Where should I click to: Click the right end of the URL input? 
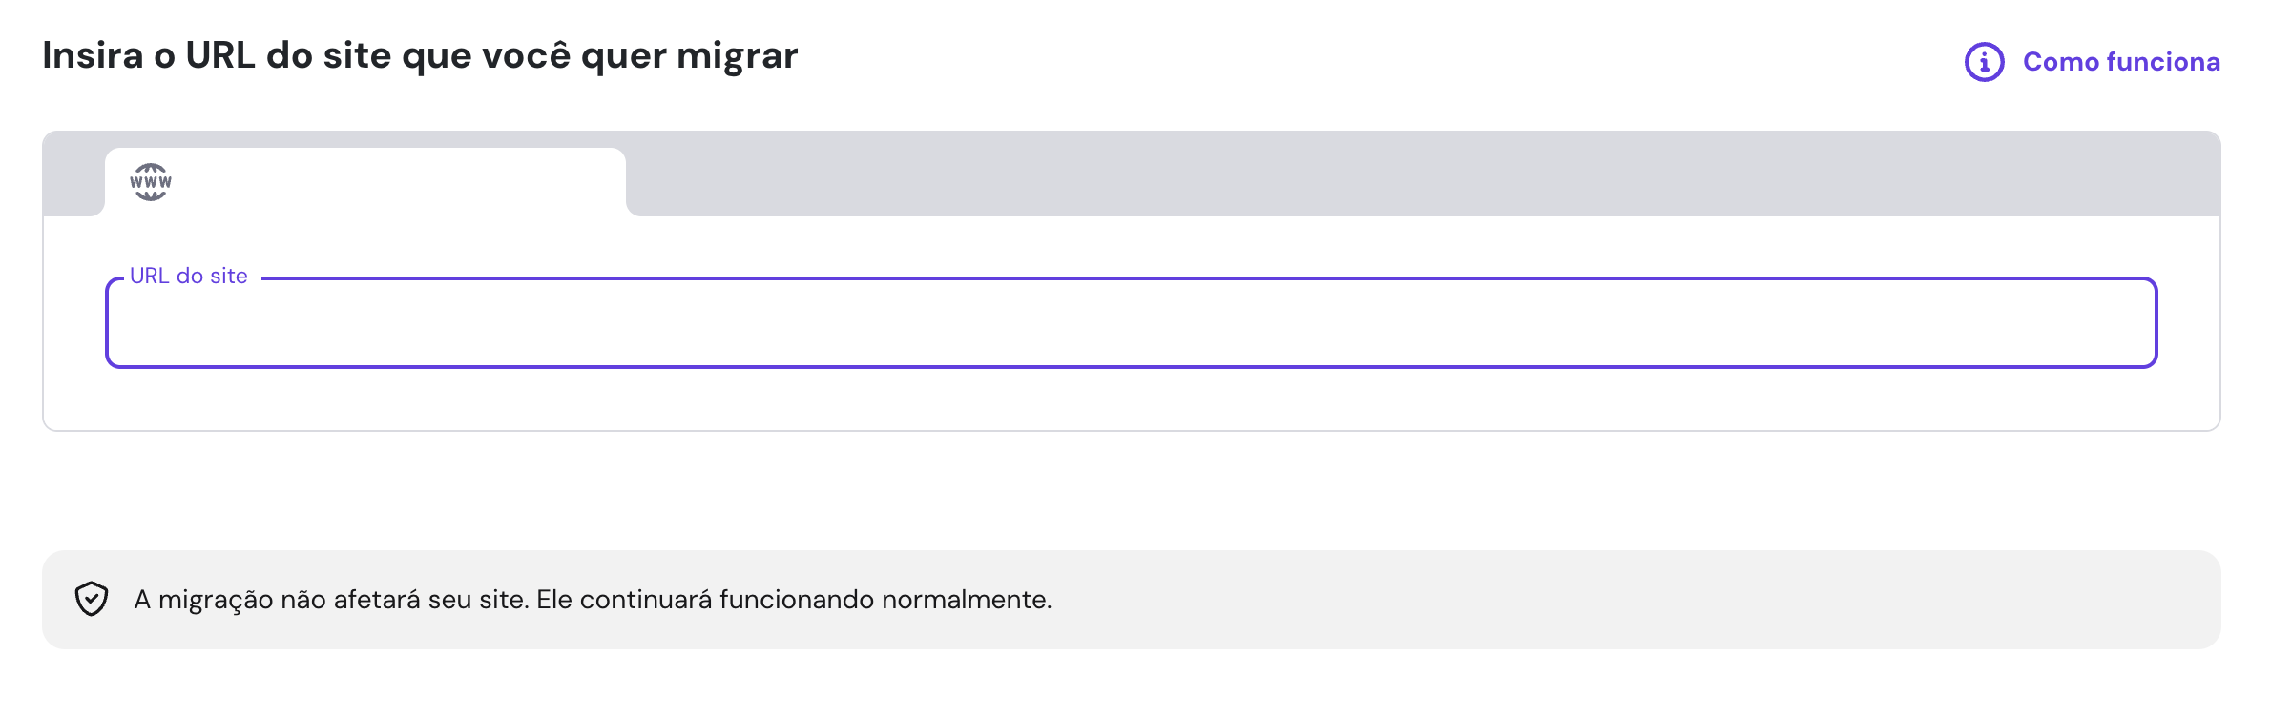tap(2099, 323)
